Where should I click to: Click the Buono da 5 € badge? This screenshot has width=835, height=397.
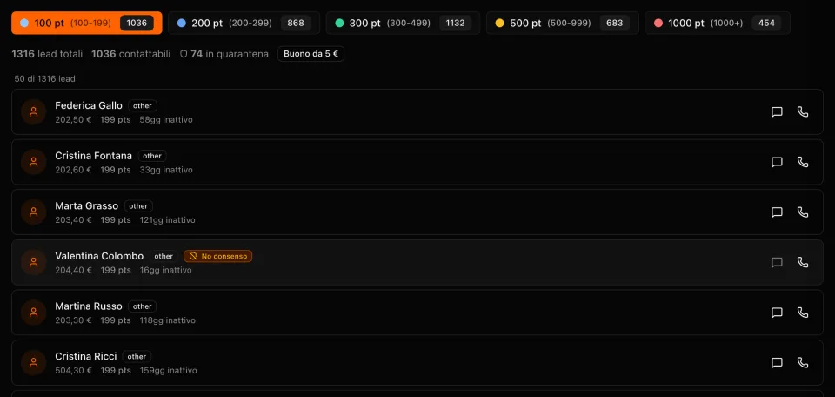pos(311,54)
